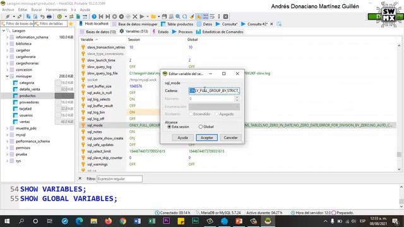This screenshot has height=227, width=404.
Task: Open a new query tab icon
Action: click(x=279, y=24)
